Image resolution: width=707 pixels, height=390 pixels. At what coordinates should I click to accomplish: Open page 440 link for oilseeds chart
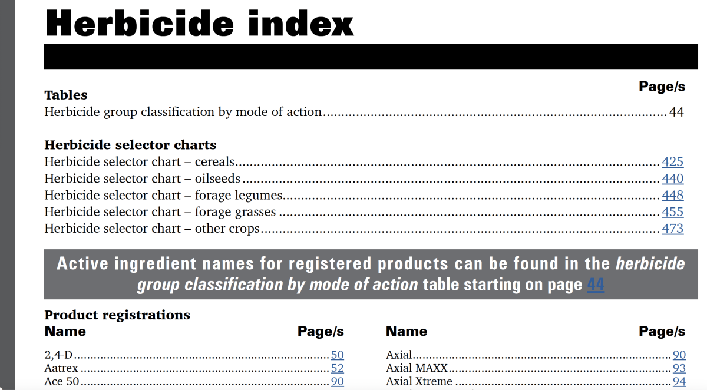[672, 179]
